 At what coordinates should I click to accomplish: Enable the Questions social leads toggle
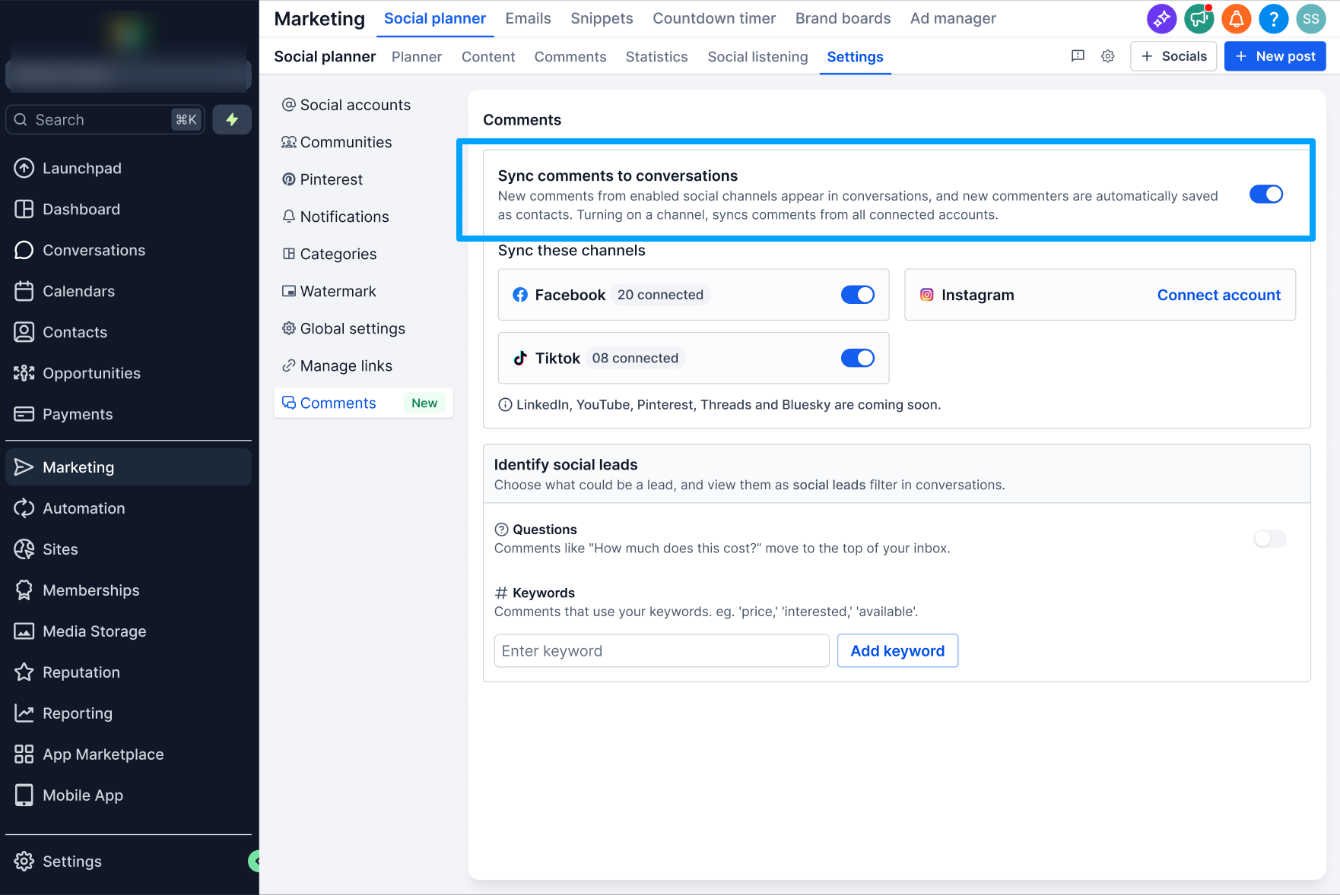coord(1270,539)
